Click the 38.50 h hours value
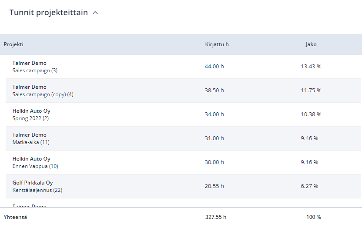 click(x=214, y=91)
